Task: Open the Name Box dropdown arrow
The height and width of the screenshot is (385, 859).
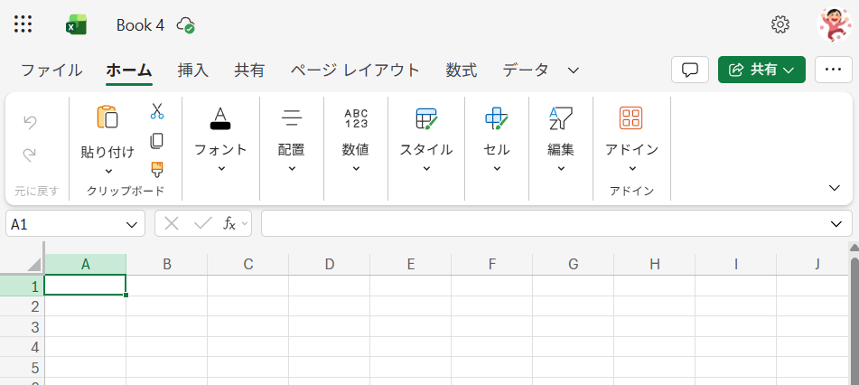Action: click(x=130, y=224)
